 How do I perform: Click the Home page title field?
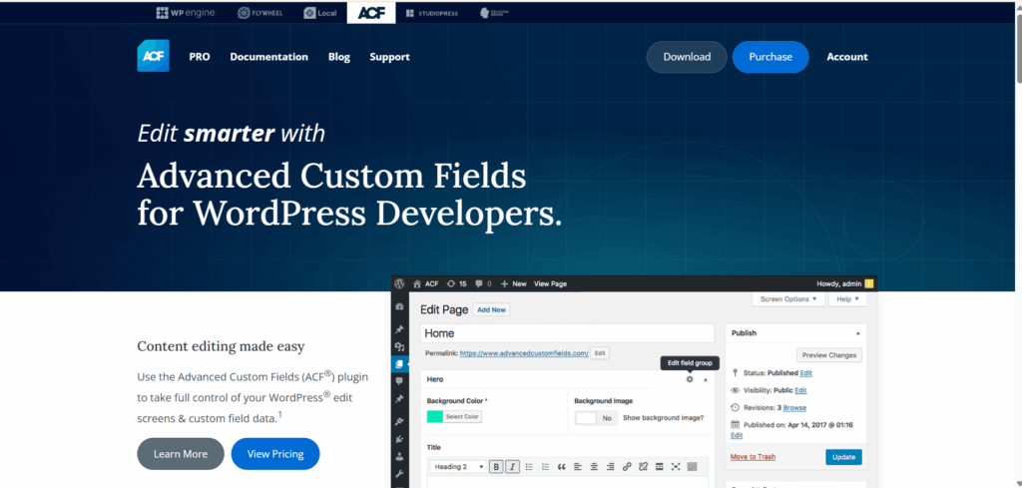tap(568, 333)
